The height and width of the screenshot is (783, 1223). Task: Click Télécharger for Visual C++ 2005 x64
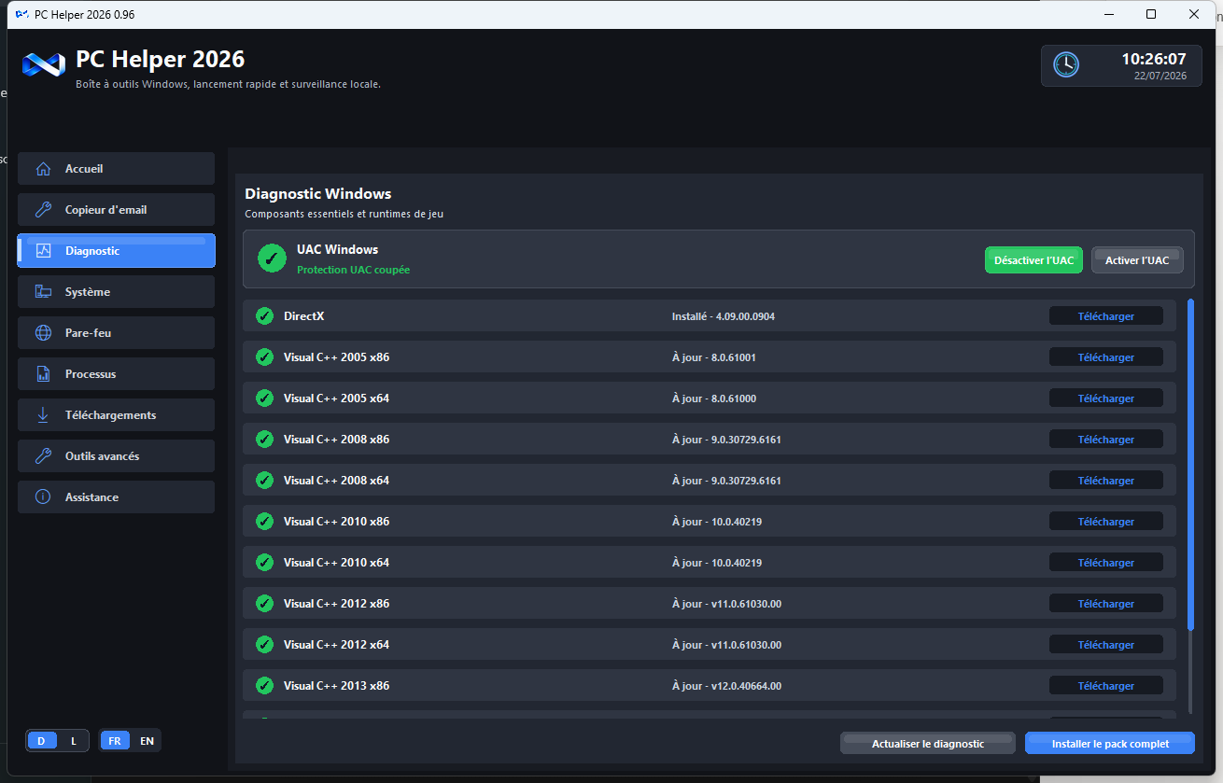pos(1106,398)
